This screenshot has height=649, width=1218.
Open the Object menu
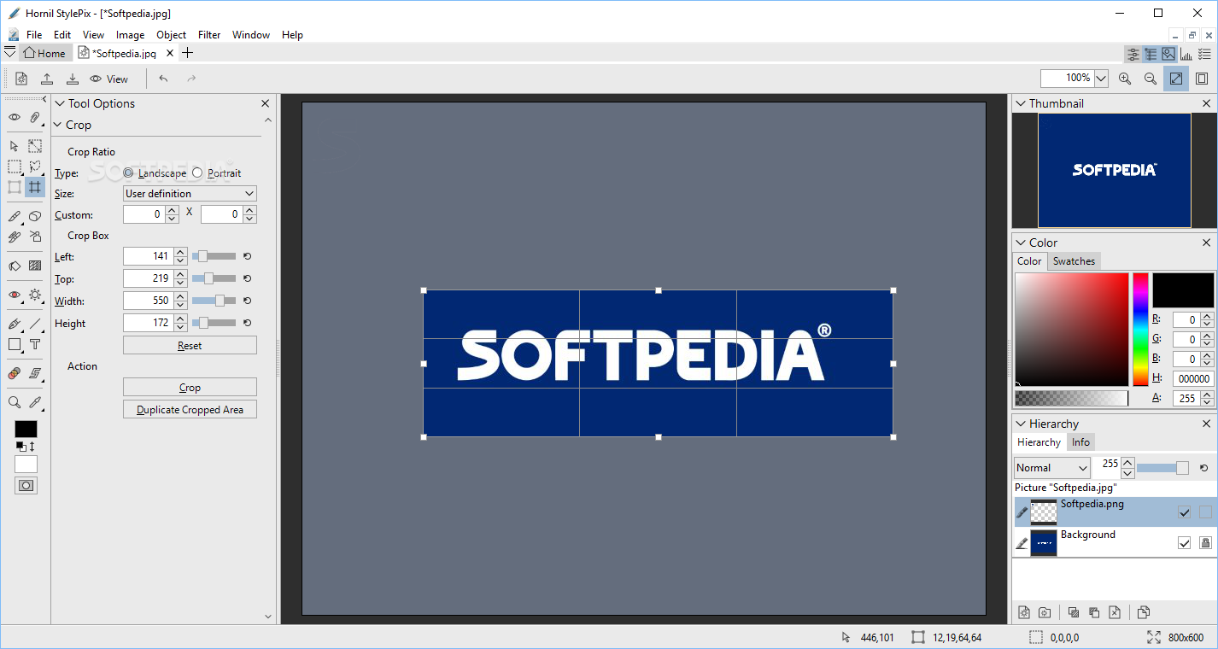coord(171,35)
